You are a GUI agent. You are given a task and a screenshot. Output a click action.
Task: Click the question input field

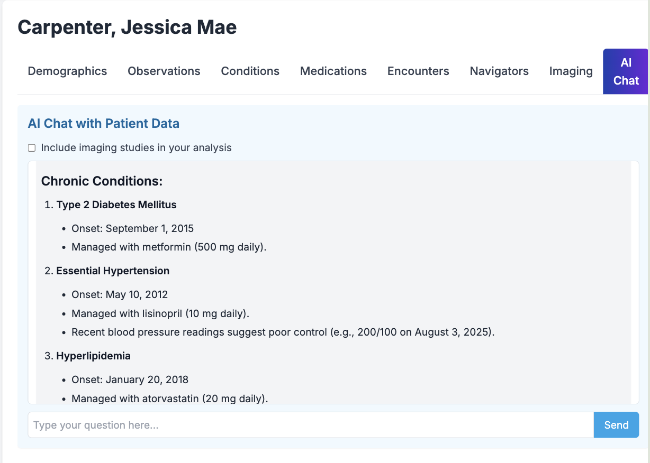[x=311, y=425]
